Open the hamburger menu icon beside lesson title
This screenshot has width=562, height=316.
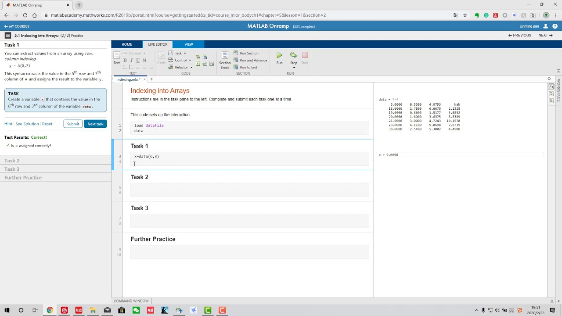pyautogui.click(x=8, y=36)
